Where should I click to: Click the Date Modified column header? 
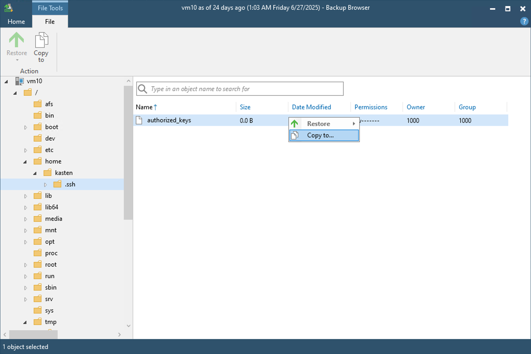311,107
